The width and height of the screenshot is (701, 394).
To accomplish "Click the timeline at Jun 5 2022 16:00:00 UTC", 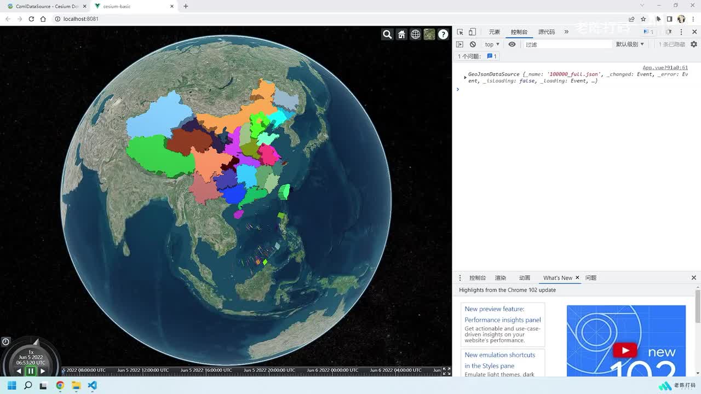I will click(x=206, y=370).
